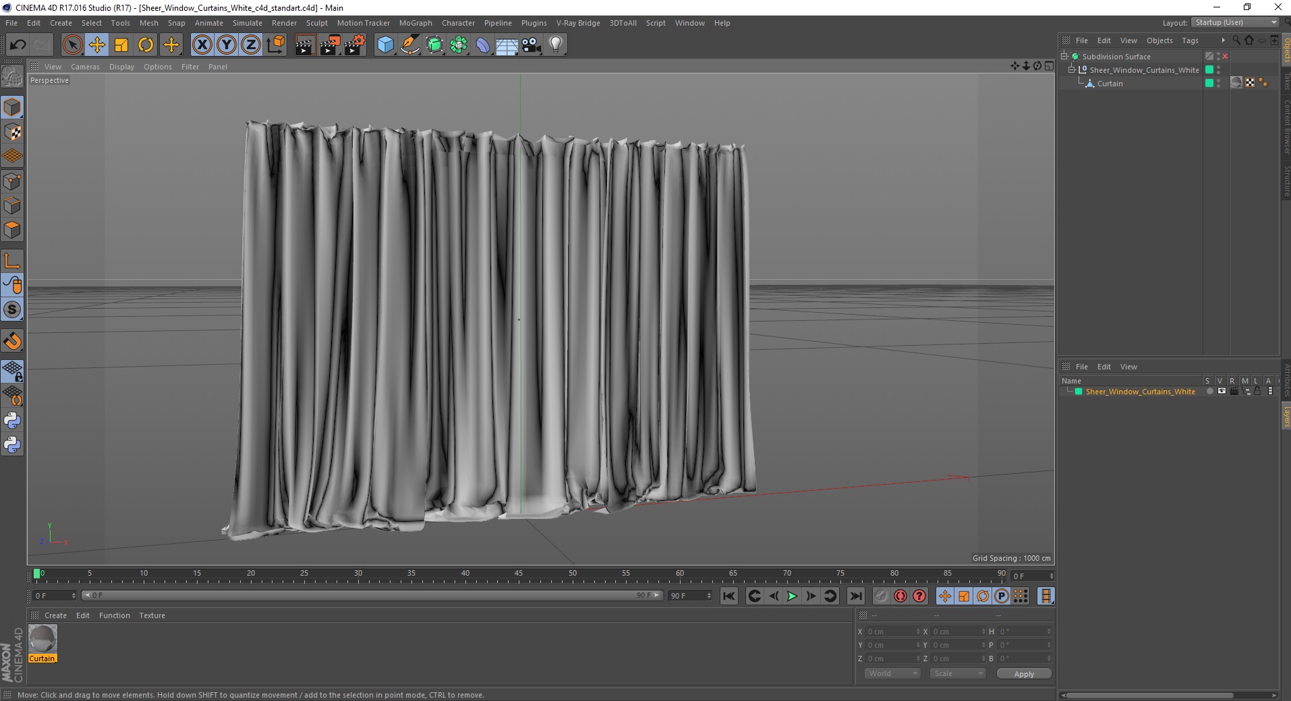Select the Curtain object in Object Manager

click(1110, 84)
